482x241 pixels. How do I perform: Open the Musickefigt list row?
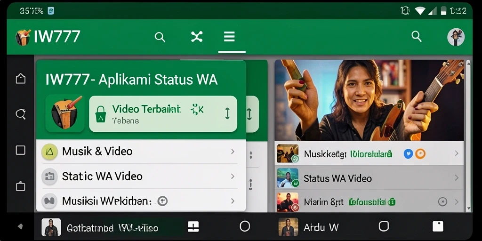(x=369, y=153)
